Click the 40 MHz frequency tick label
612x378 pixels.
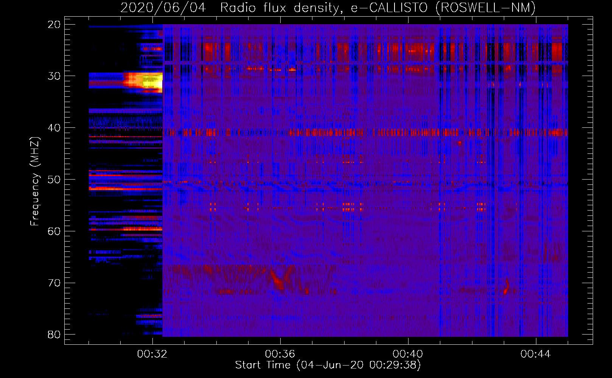point(54,128)
